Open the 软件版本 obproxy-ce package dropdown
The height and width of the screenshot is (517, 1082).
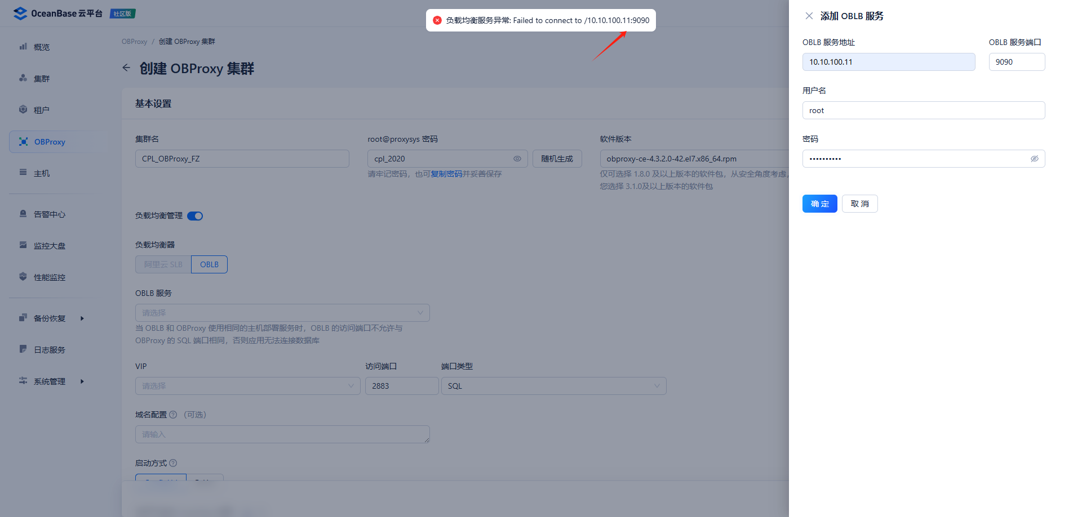(694, 159)
